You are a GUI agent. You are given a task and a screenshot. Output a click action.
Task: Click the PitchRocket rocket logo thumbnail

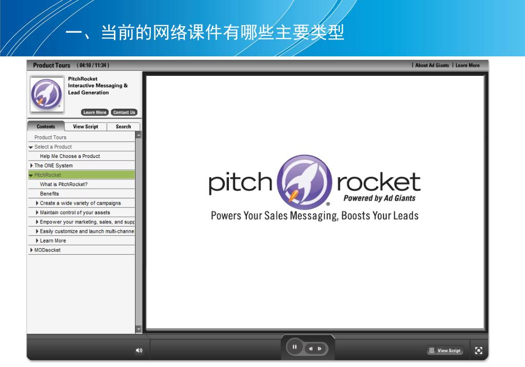(47, 95)
